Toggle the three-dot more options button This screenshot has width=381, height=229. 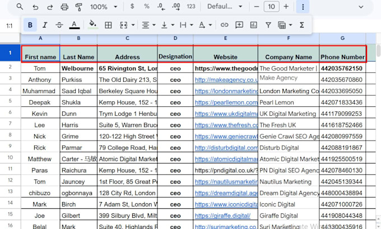pos(303,7)
